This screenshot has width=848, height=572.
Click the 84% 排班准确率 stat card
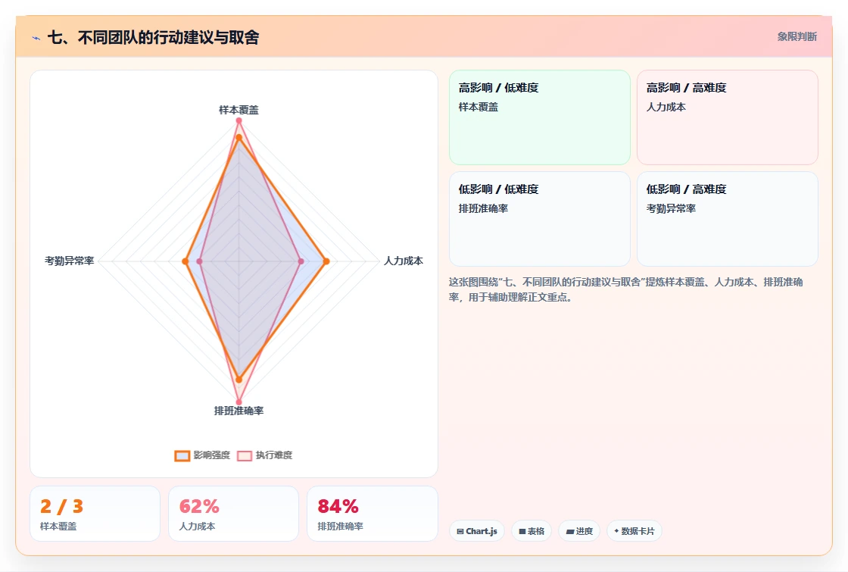coord(372,514)
